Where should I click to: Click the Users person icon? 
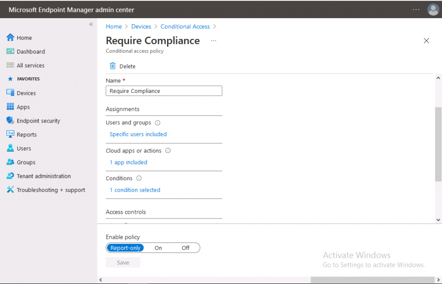10,148
